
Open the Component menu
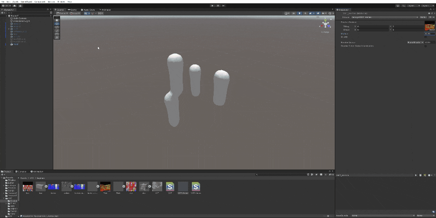point(40,1)
